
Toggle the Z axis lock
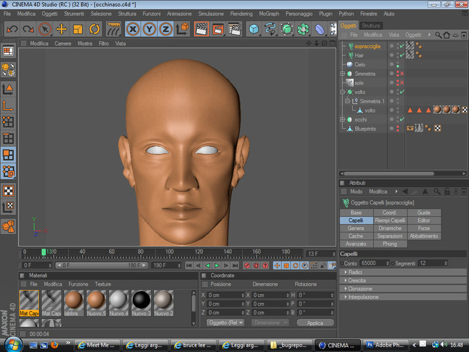tap(165, 29)
